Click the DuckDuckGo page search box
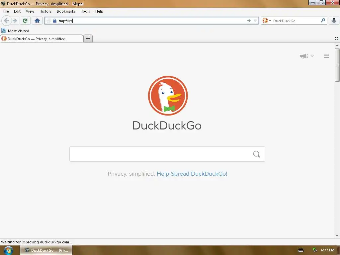 [167, 154]
